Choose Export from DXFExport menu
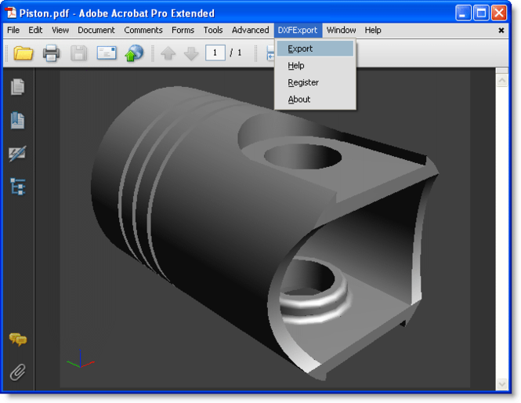521x403 pixels. click(315, 49)
